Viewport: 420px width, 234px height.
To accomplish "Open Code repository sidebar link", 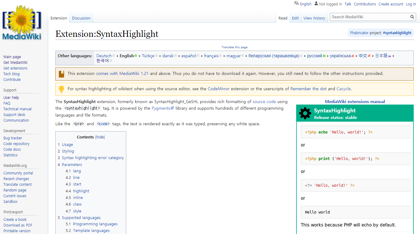I will pos(16,144).
